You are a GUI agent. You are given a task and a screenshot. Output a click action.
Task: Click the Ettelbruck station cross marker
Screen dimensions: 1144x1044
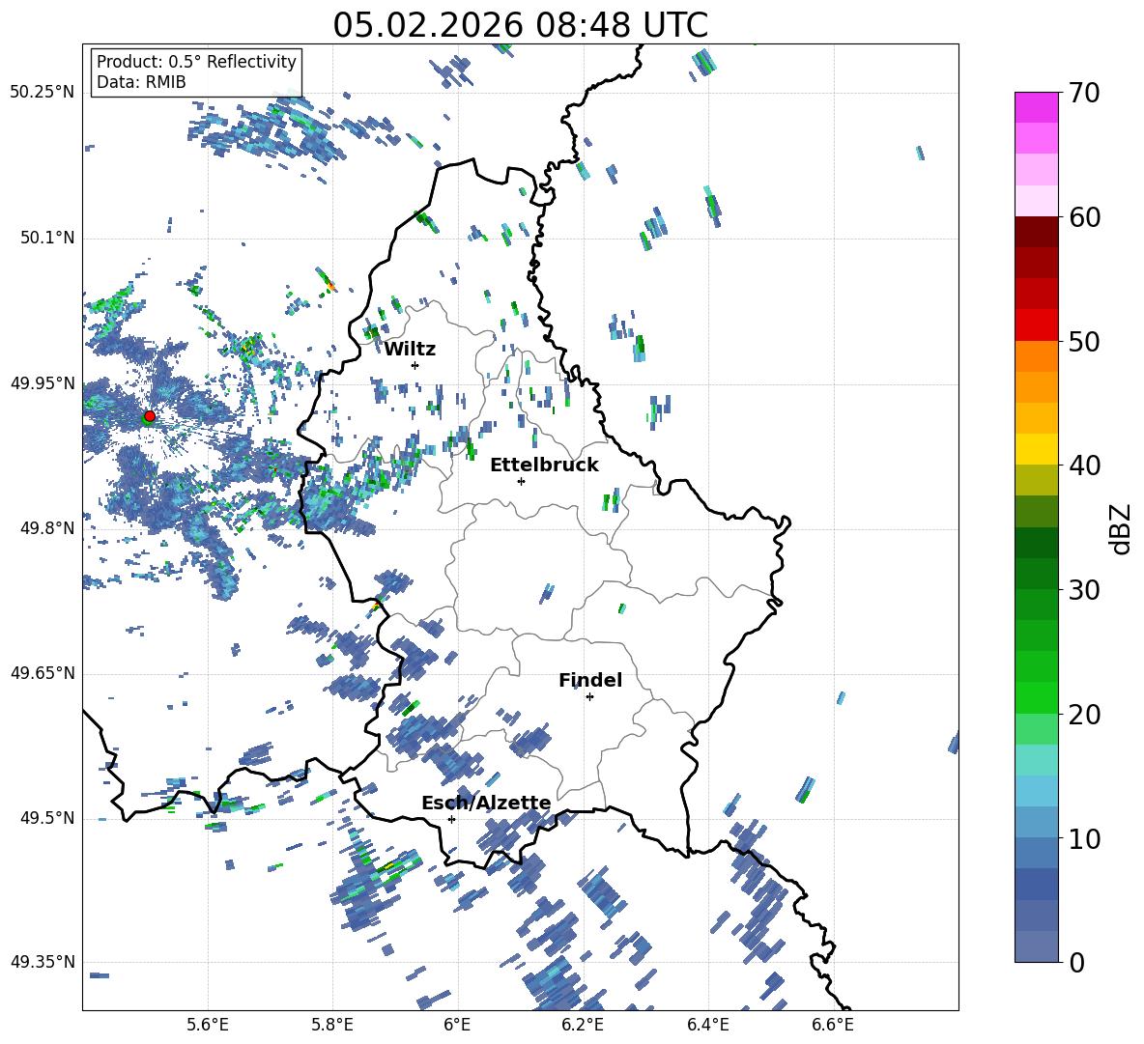521,481
